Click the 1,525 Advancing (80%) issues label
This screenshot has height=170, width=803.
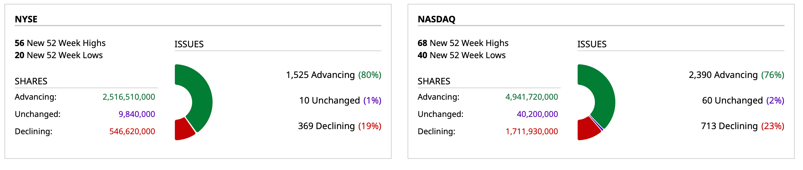click(333, 75)
